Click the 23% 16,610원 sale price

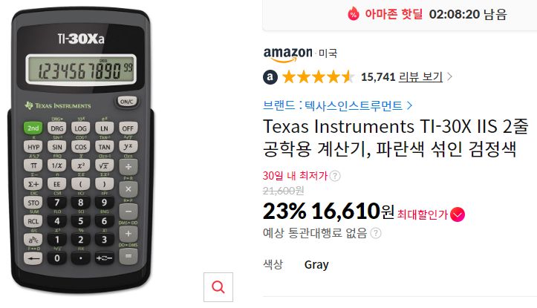tap(328, 212)
